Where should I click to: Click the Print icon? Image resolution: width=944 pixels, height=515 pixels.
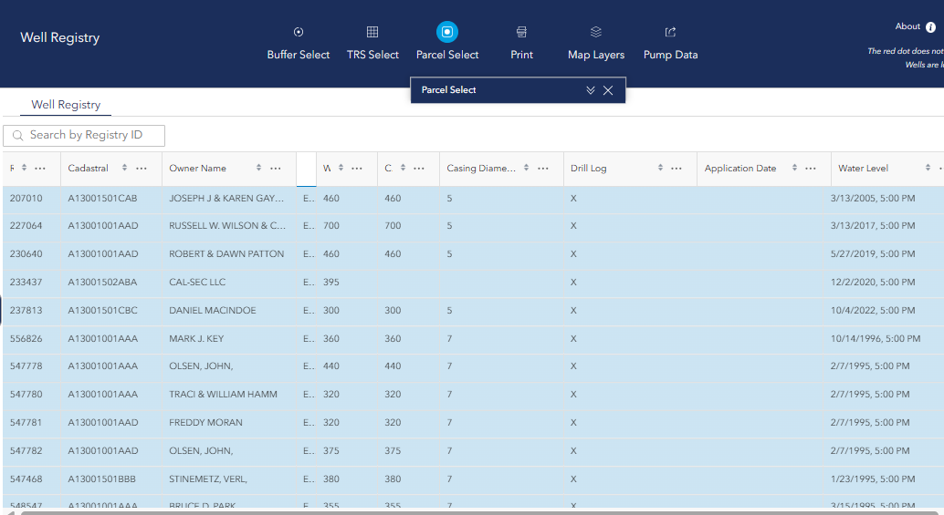click(x=521, y=33)
